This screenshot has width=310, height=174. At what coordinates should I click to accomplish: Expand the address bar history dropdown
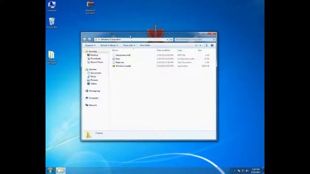167,40
